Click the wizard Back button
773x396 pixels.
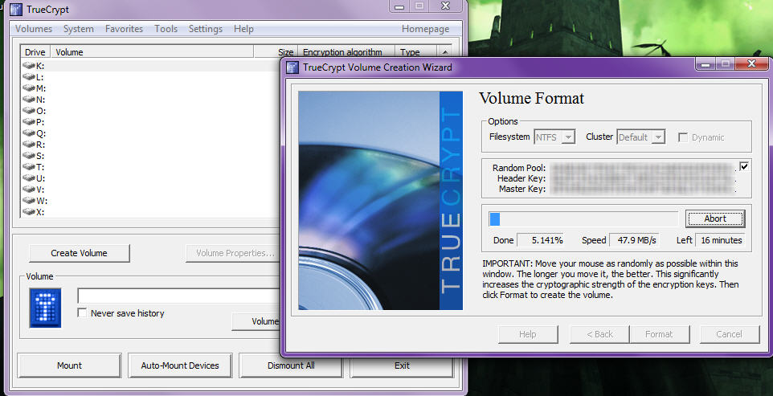(x=599, y=334)
